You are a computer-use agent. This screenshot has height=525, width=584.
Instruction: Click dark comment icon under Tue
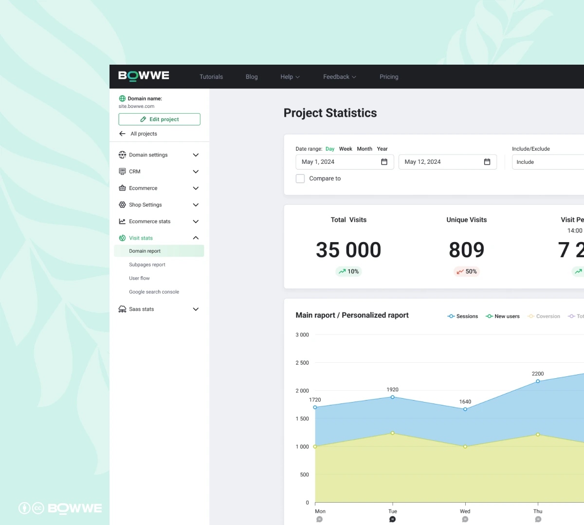pyautogui.click(x=393, y=519)
